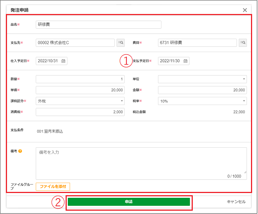The width and height of the screenshot is (258, 214).
Task: Click the 0 / 1000 character counter
Action: pos(234,176)
